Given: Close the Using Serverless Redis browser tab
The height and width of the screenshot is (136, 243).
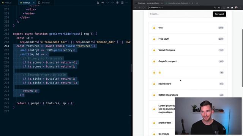Looking at the screenshot, I should click(193, 3).
